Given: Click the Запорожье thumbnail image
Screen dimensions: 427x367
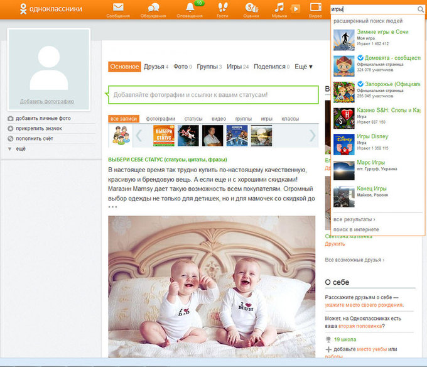Looking at the screenshot, I should (x=344, y=92).
